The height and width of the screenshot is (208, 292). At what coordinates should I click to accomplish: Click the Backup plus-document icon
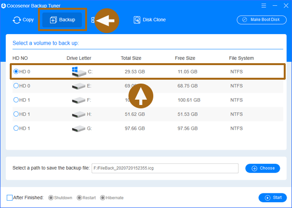tap(53, 20)
